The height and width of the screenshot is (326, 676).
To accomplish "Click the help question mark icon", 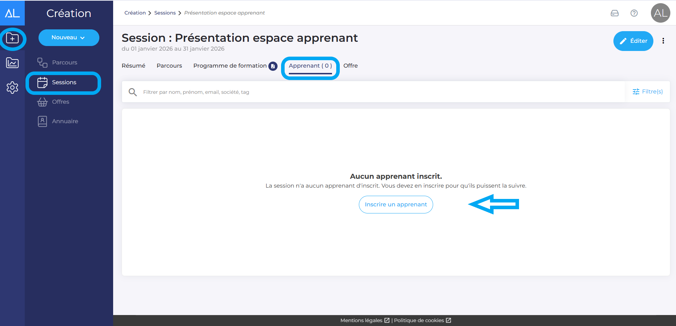I will coord(634,13).
